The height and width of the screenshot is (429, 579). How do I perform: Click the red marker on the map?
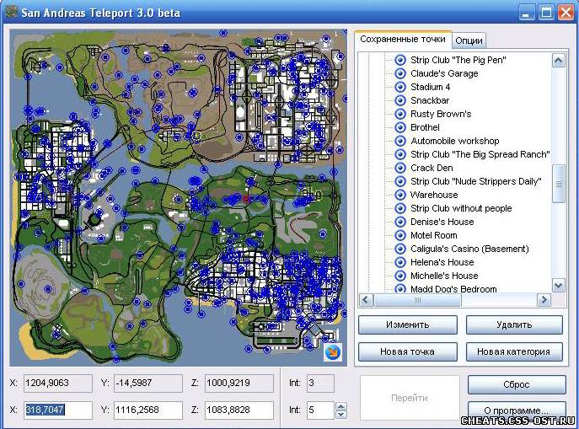245,197
